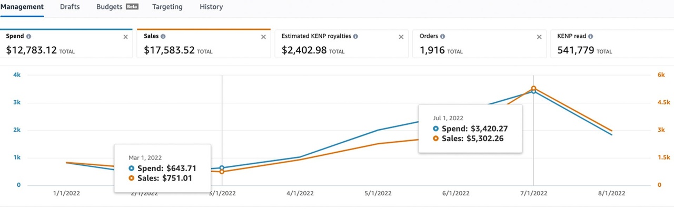Image resolution: width=674 pixels, height=212 pixels.
Task: Click the info icon next to Spend
Action: (28, 37)
